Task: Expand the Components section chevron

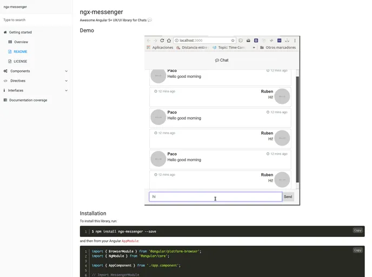Action: coord(67,71)
